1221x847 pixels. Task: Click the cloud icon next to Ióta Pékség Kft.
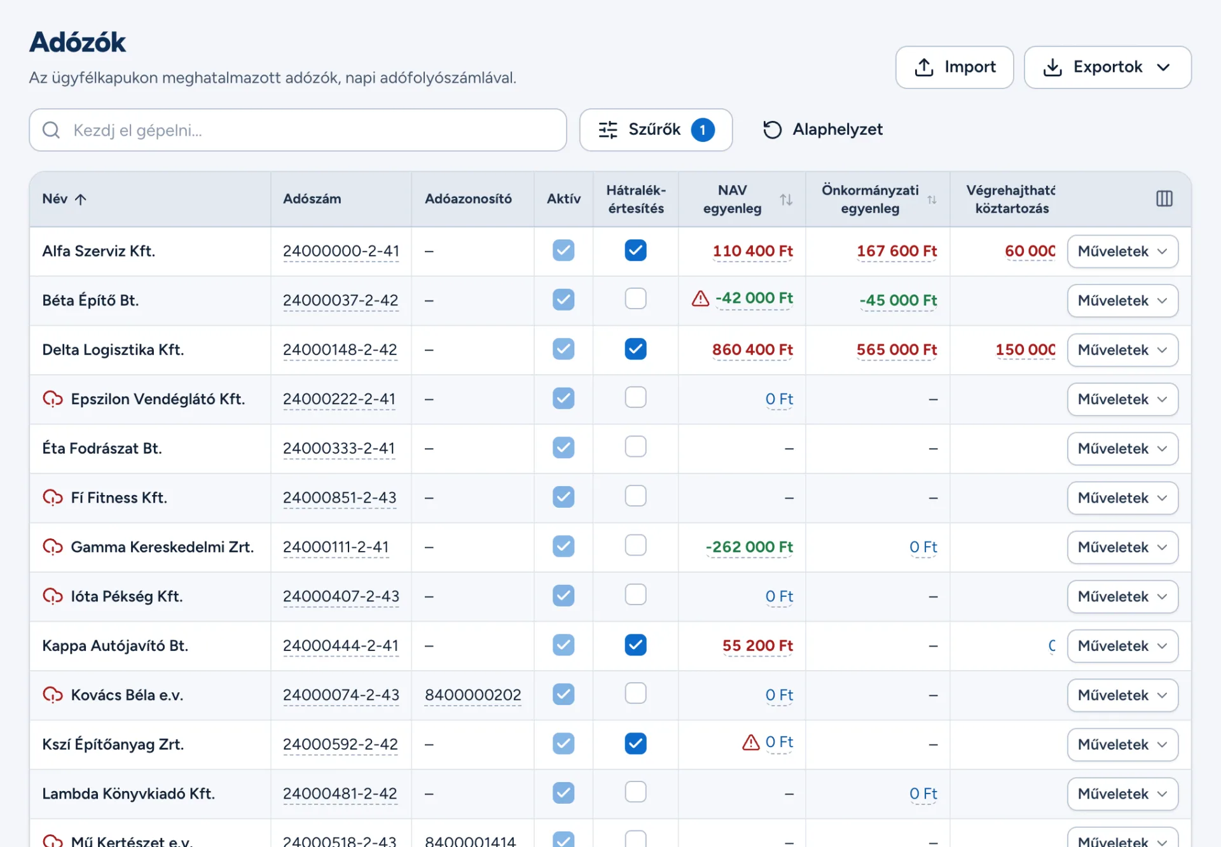[x=53, y=596]
